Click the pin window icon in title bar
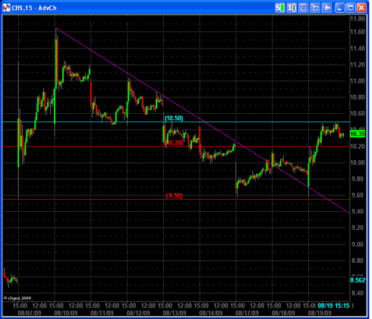The image size is (372, 319). click(326, 8)
